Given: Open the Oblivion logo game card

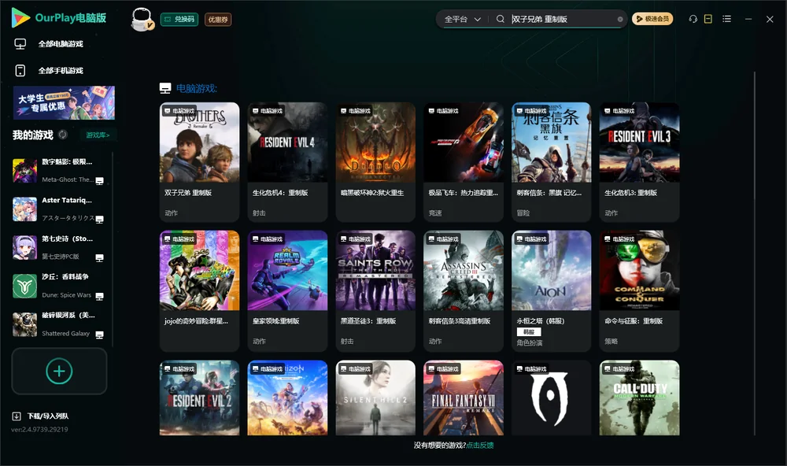Looking at the screenshot, I should [551, 398].
